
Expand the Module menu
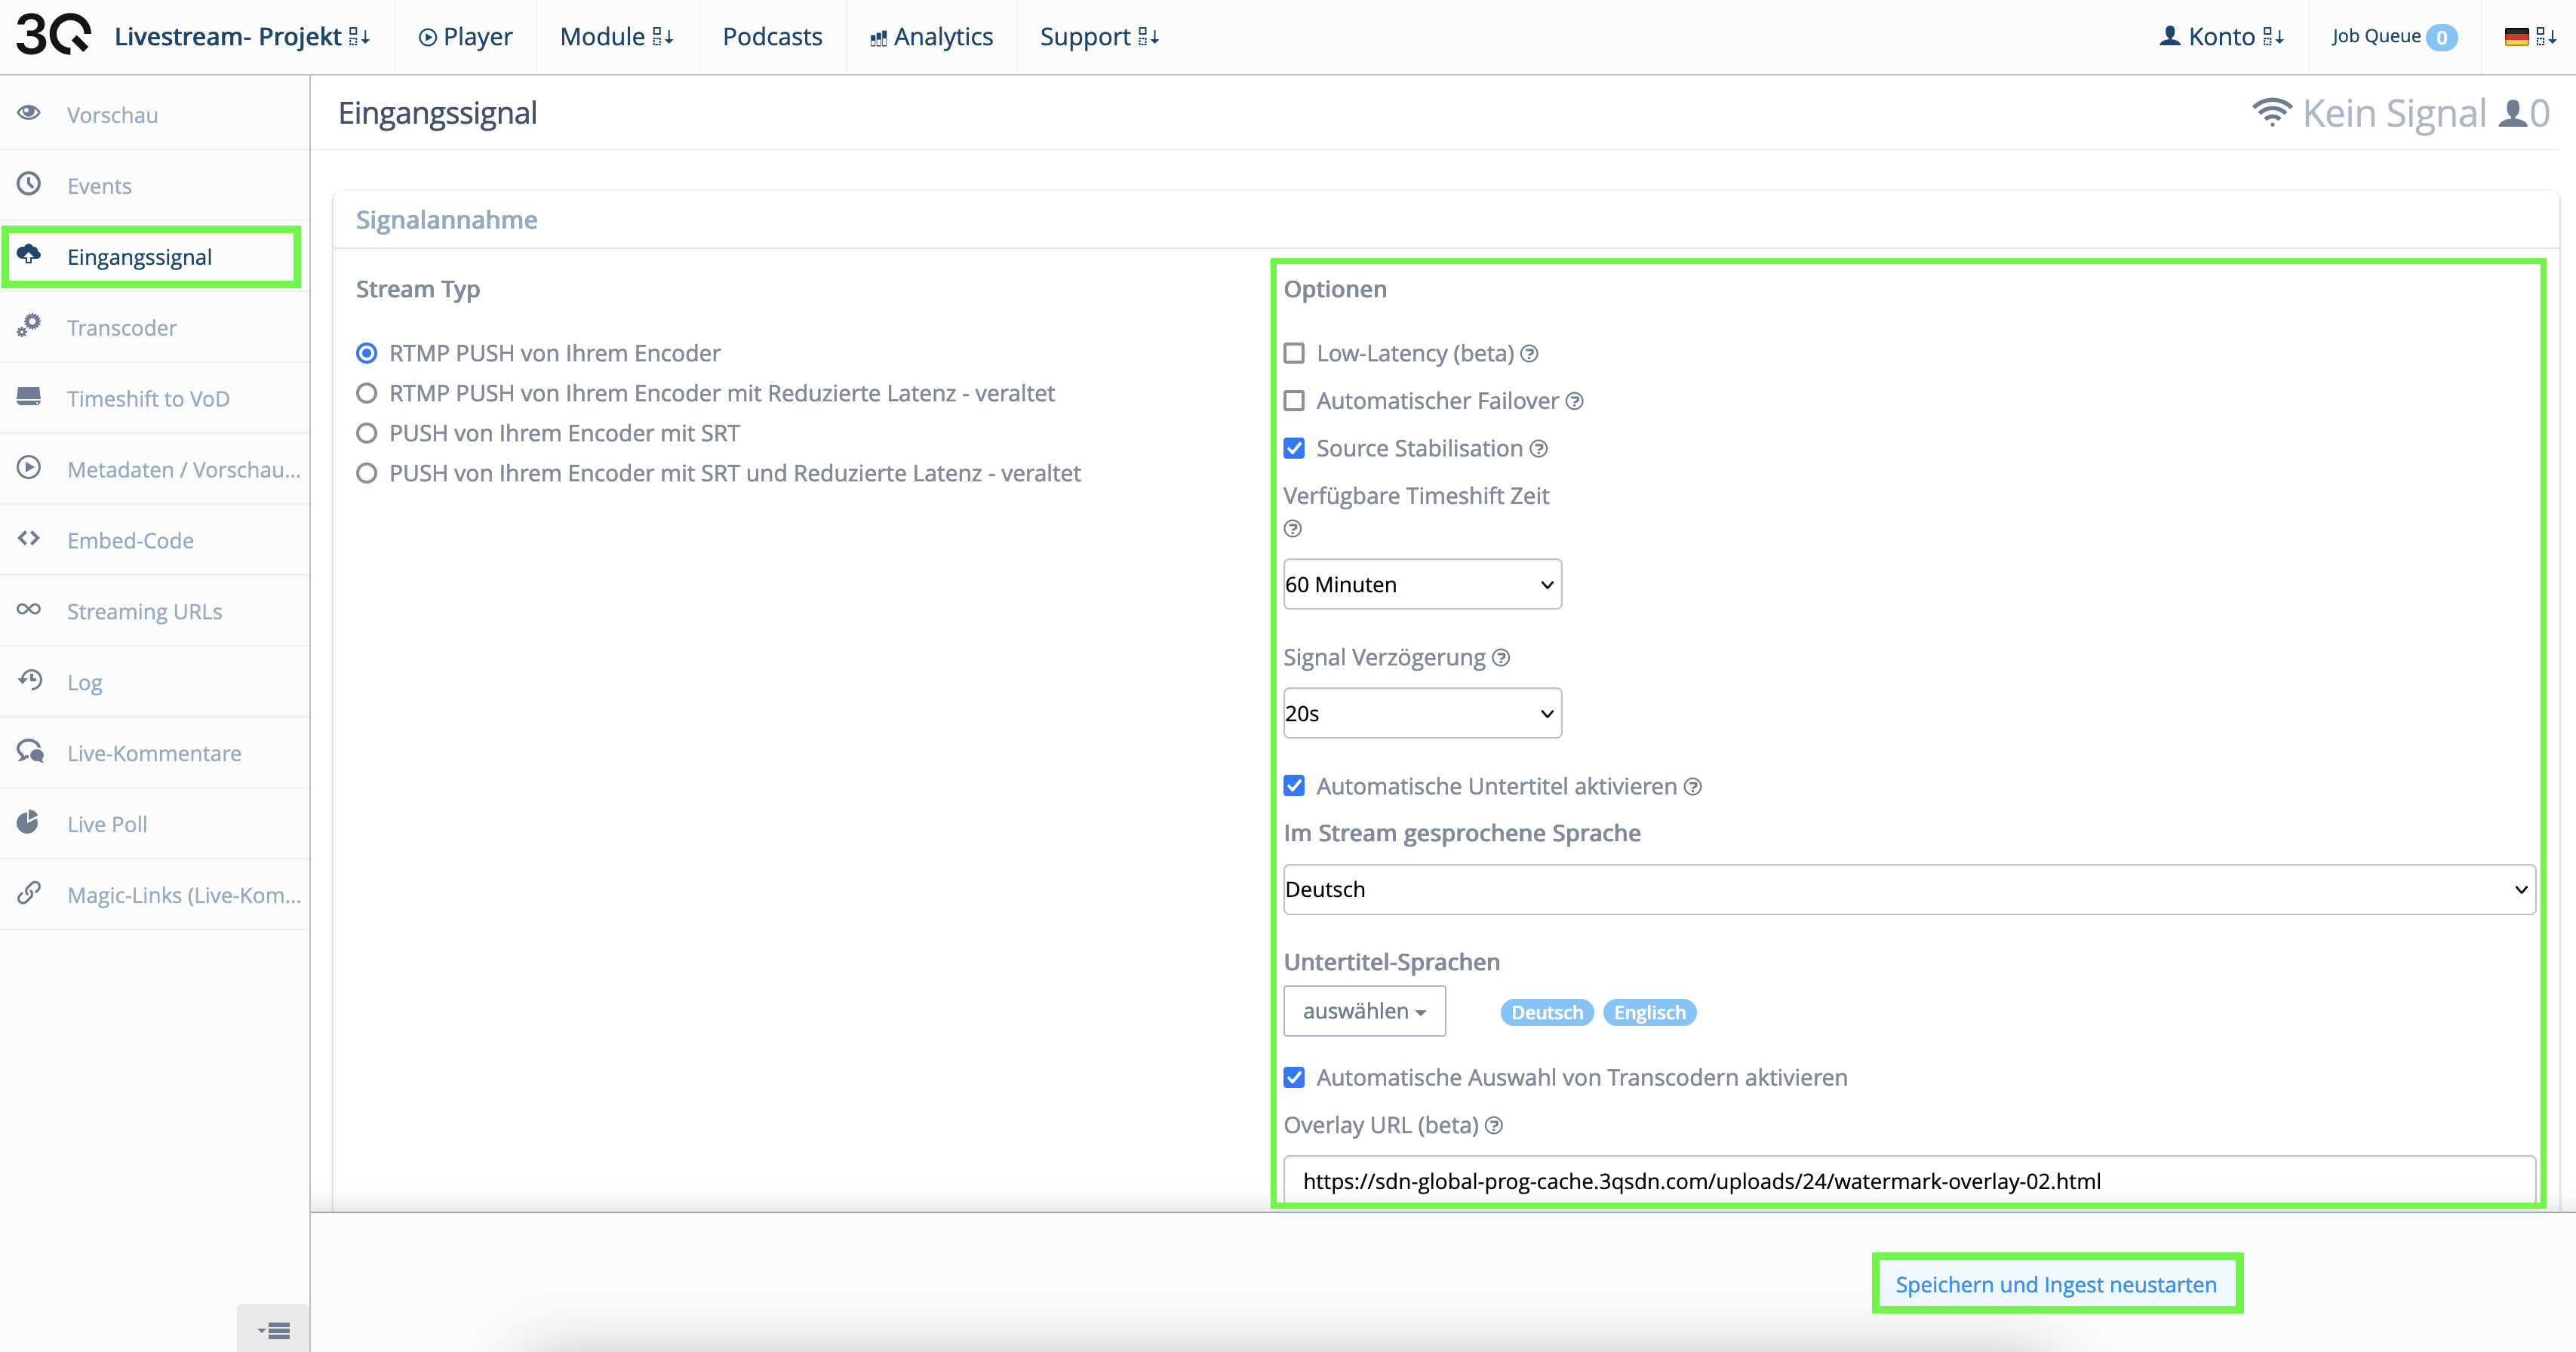coord(617,37)
